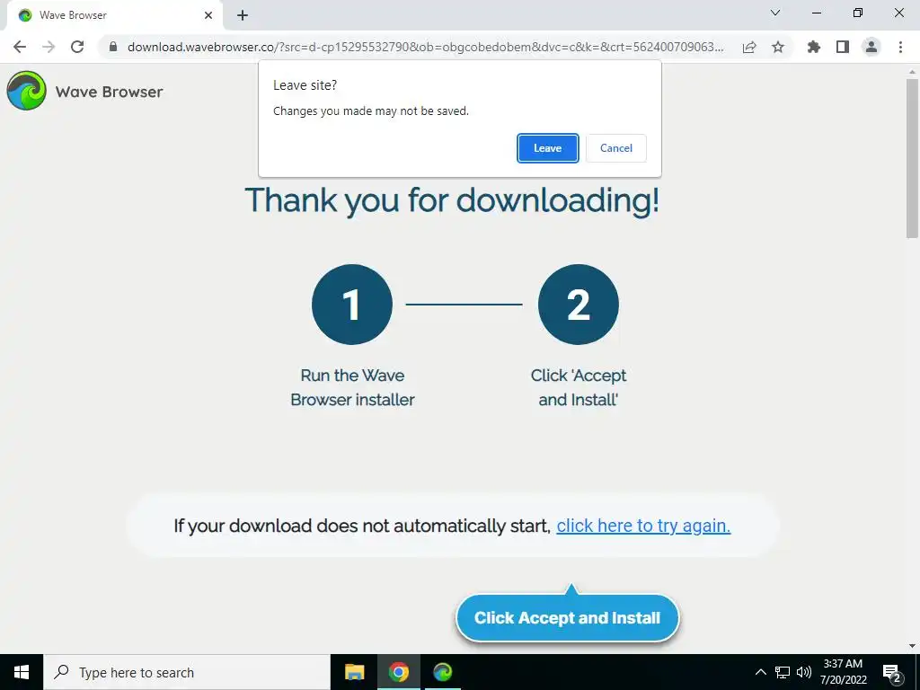This screenshot has height=690, width=920.
Task: Click the Leave button in the dialog
Action: (x=547, y=148)
